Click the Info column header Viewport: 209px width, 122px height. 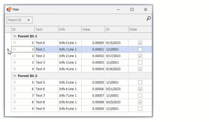tap(70, 29)
